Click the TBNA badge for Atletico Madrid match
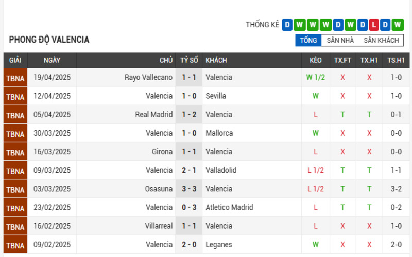 point(15,208)
